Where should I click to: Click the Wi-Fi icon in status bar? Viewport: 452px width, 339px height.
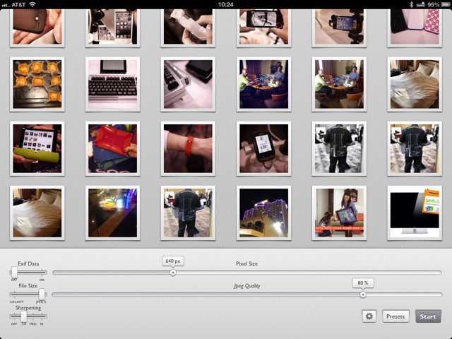tap(32, 4)
